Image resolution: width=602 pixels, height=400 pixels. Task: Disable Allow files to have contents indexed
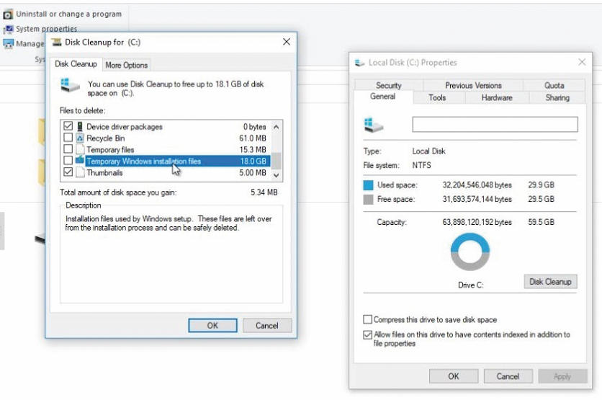[x=367, y=334]
